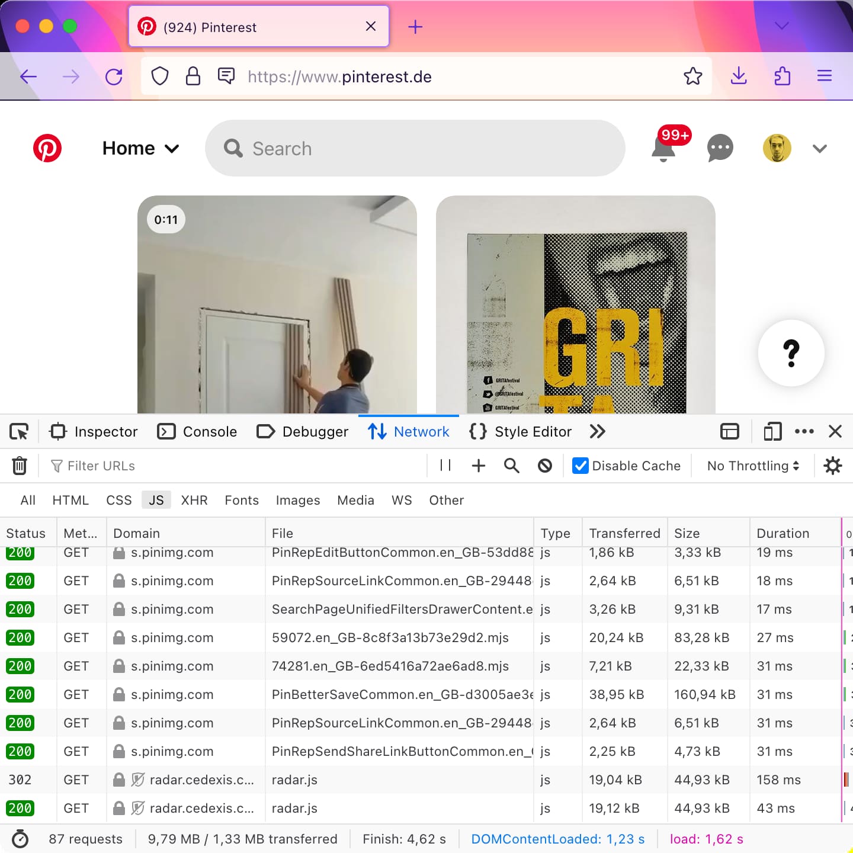The image size is (853, 853).
Task: Open request blocking icon
Action: (545, 466)
